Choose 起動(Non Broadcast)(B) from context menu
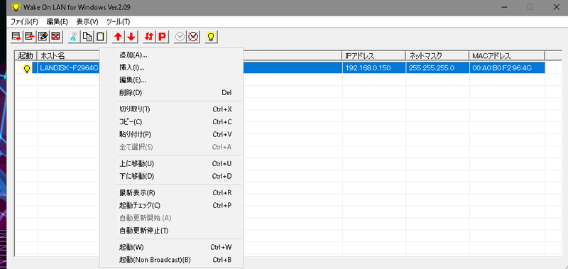Image resolution: width=568 pixels, height=269 pixels. 171,260
